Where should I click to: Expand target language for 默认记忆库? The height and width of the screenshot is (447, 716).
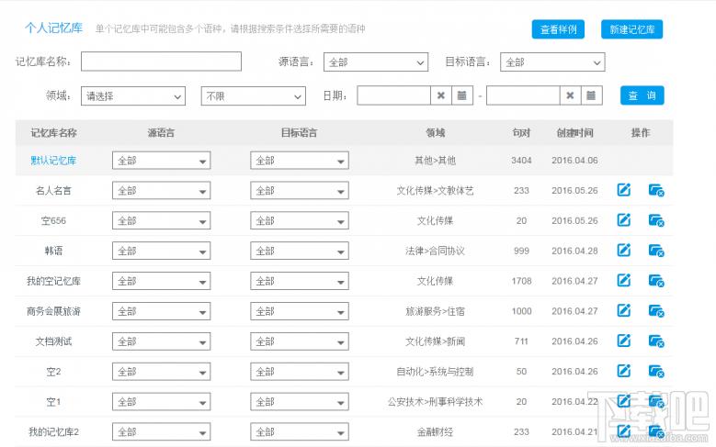point(300,161)
